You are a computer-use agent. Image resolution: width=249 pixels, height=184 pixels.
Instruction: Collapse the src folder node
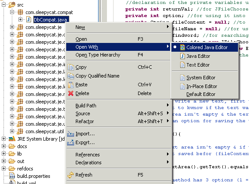click(4, 5)
